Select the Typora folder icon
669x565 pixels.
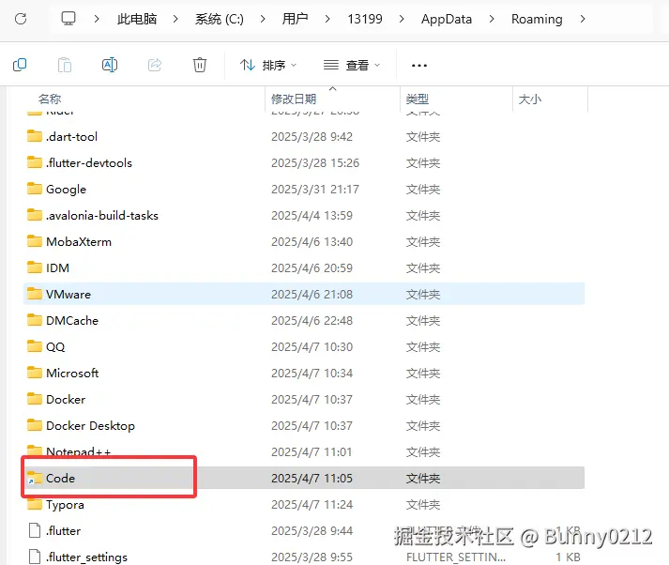coord(35,504)
